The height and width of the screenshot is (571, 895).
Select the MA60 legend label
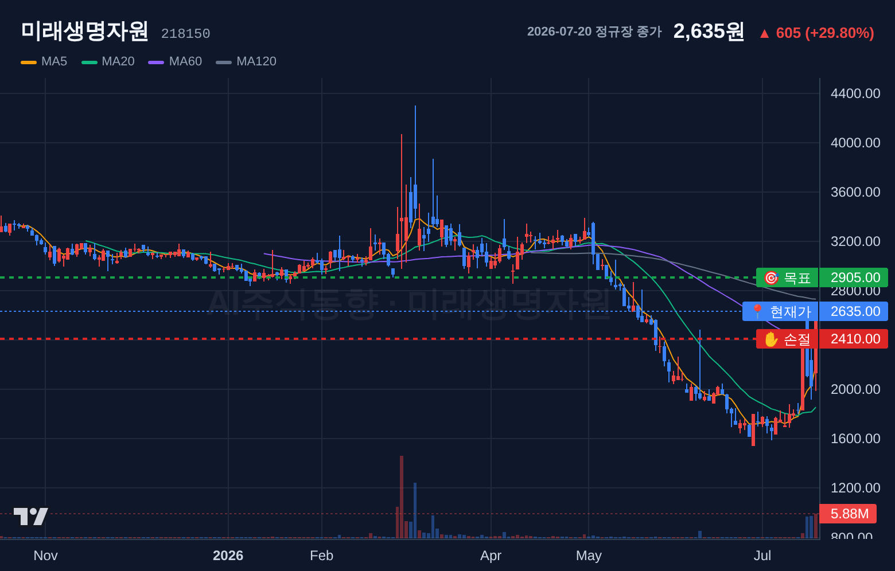(185, 61)
